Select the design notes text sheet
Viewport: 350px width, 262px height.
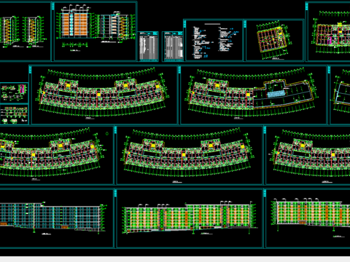[x=214, y=41]
